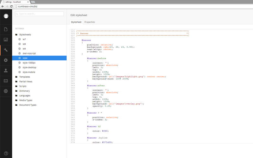The width and height of the screenshot is (253, 158).
Task: Open the Templates tree node
Action: coord(25,77)
